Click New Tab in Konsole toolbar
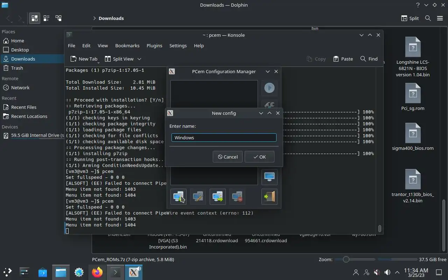The height and width of the screenshot is (280, 448). point(84,59)
